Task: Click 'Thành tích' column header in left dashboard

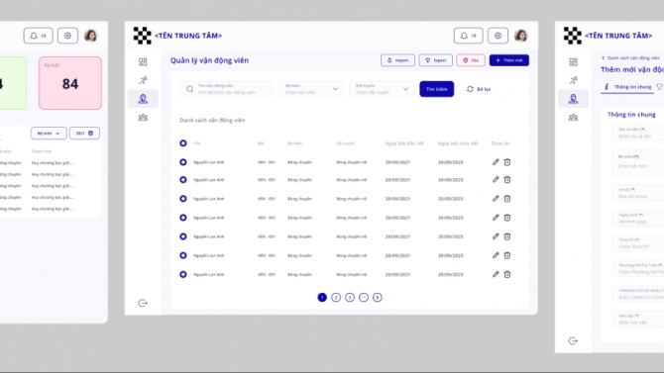Action: pyautogui.click(x=41, y=151)
